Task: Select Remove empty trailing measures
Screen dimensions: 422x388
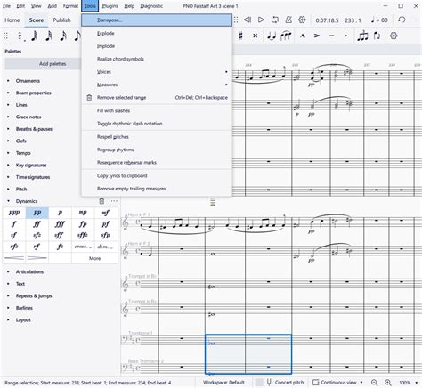Action: tap(157, 189)
